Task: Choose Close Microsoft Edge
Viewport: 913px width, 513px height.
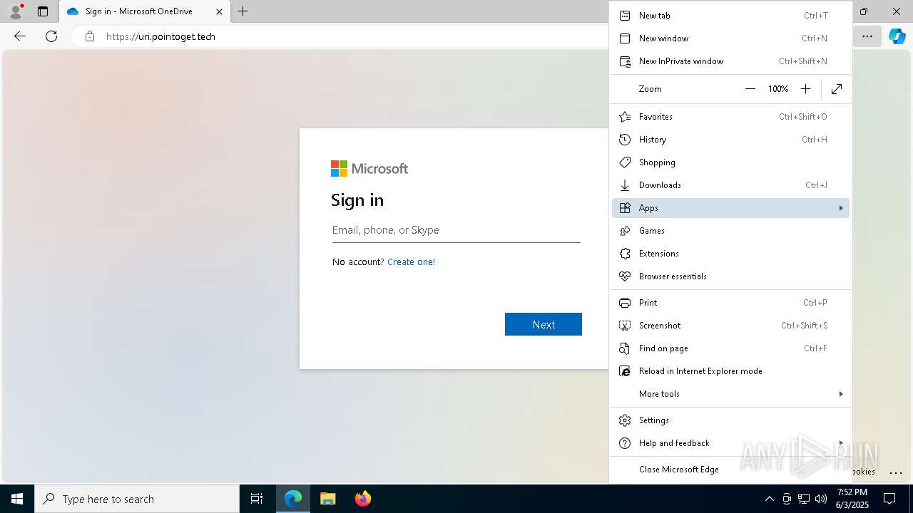Action: pyautogui.click(x=730, y=470)
